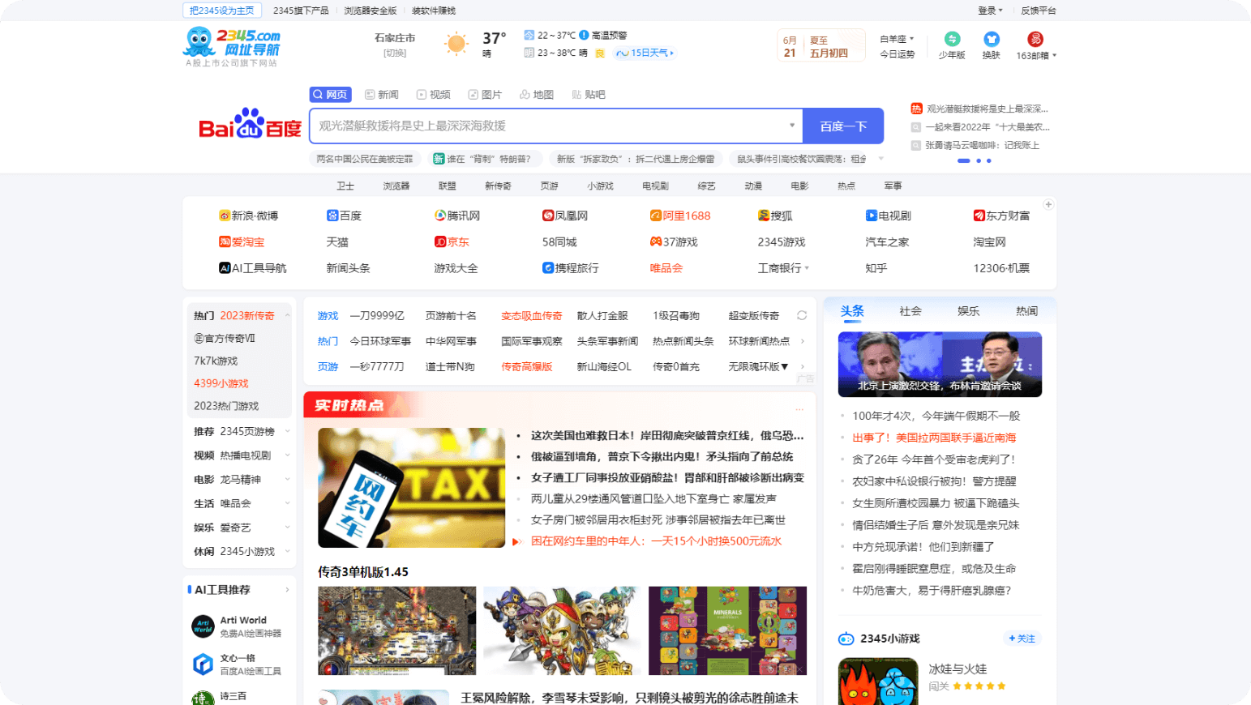The width and height of the screenshot is (1251, 705).
Task: Open 15日天气 forecast link
Action: coord(645,53)
